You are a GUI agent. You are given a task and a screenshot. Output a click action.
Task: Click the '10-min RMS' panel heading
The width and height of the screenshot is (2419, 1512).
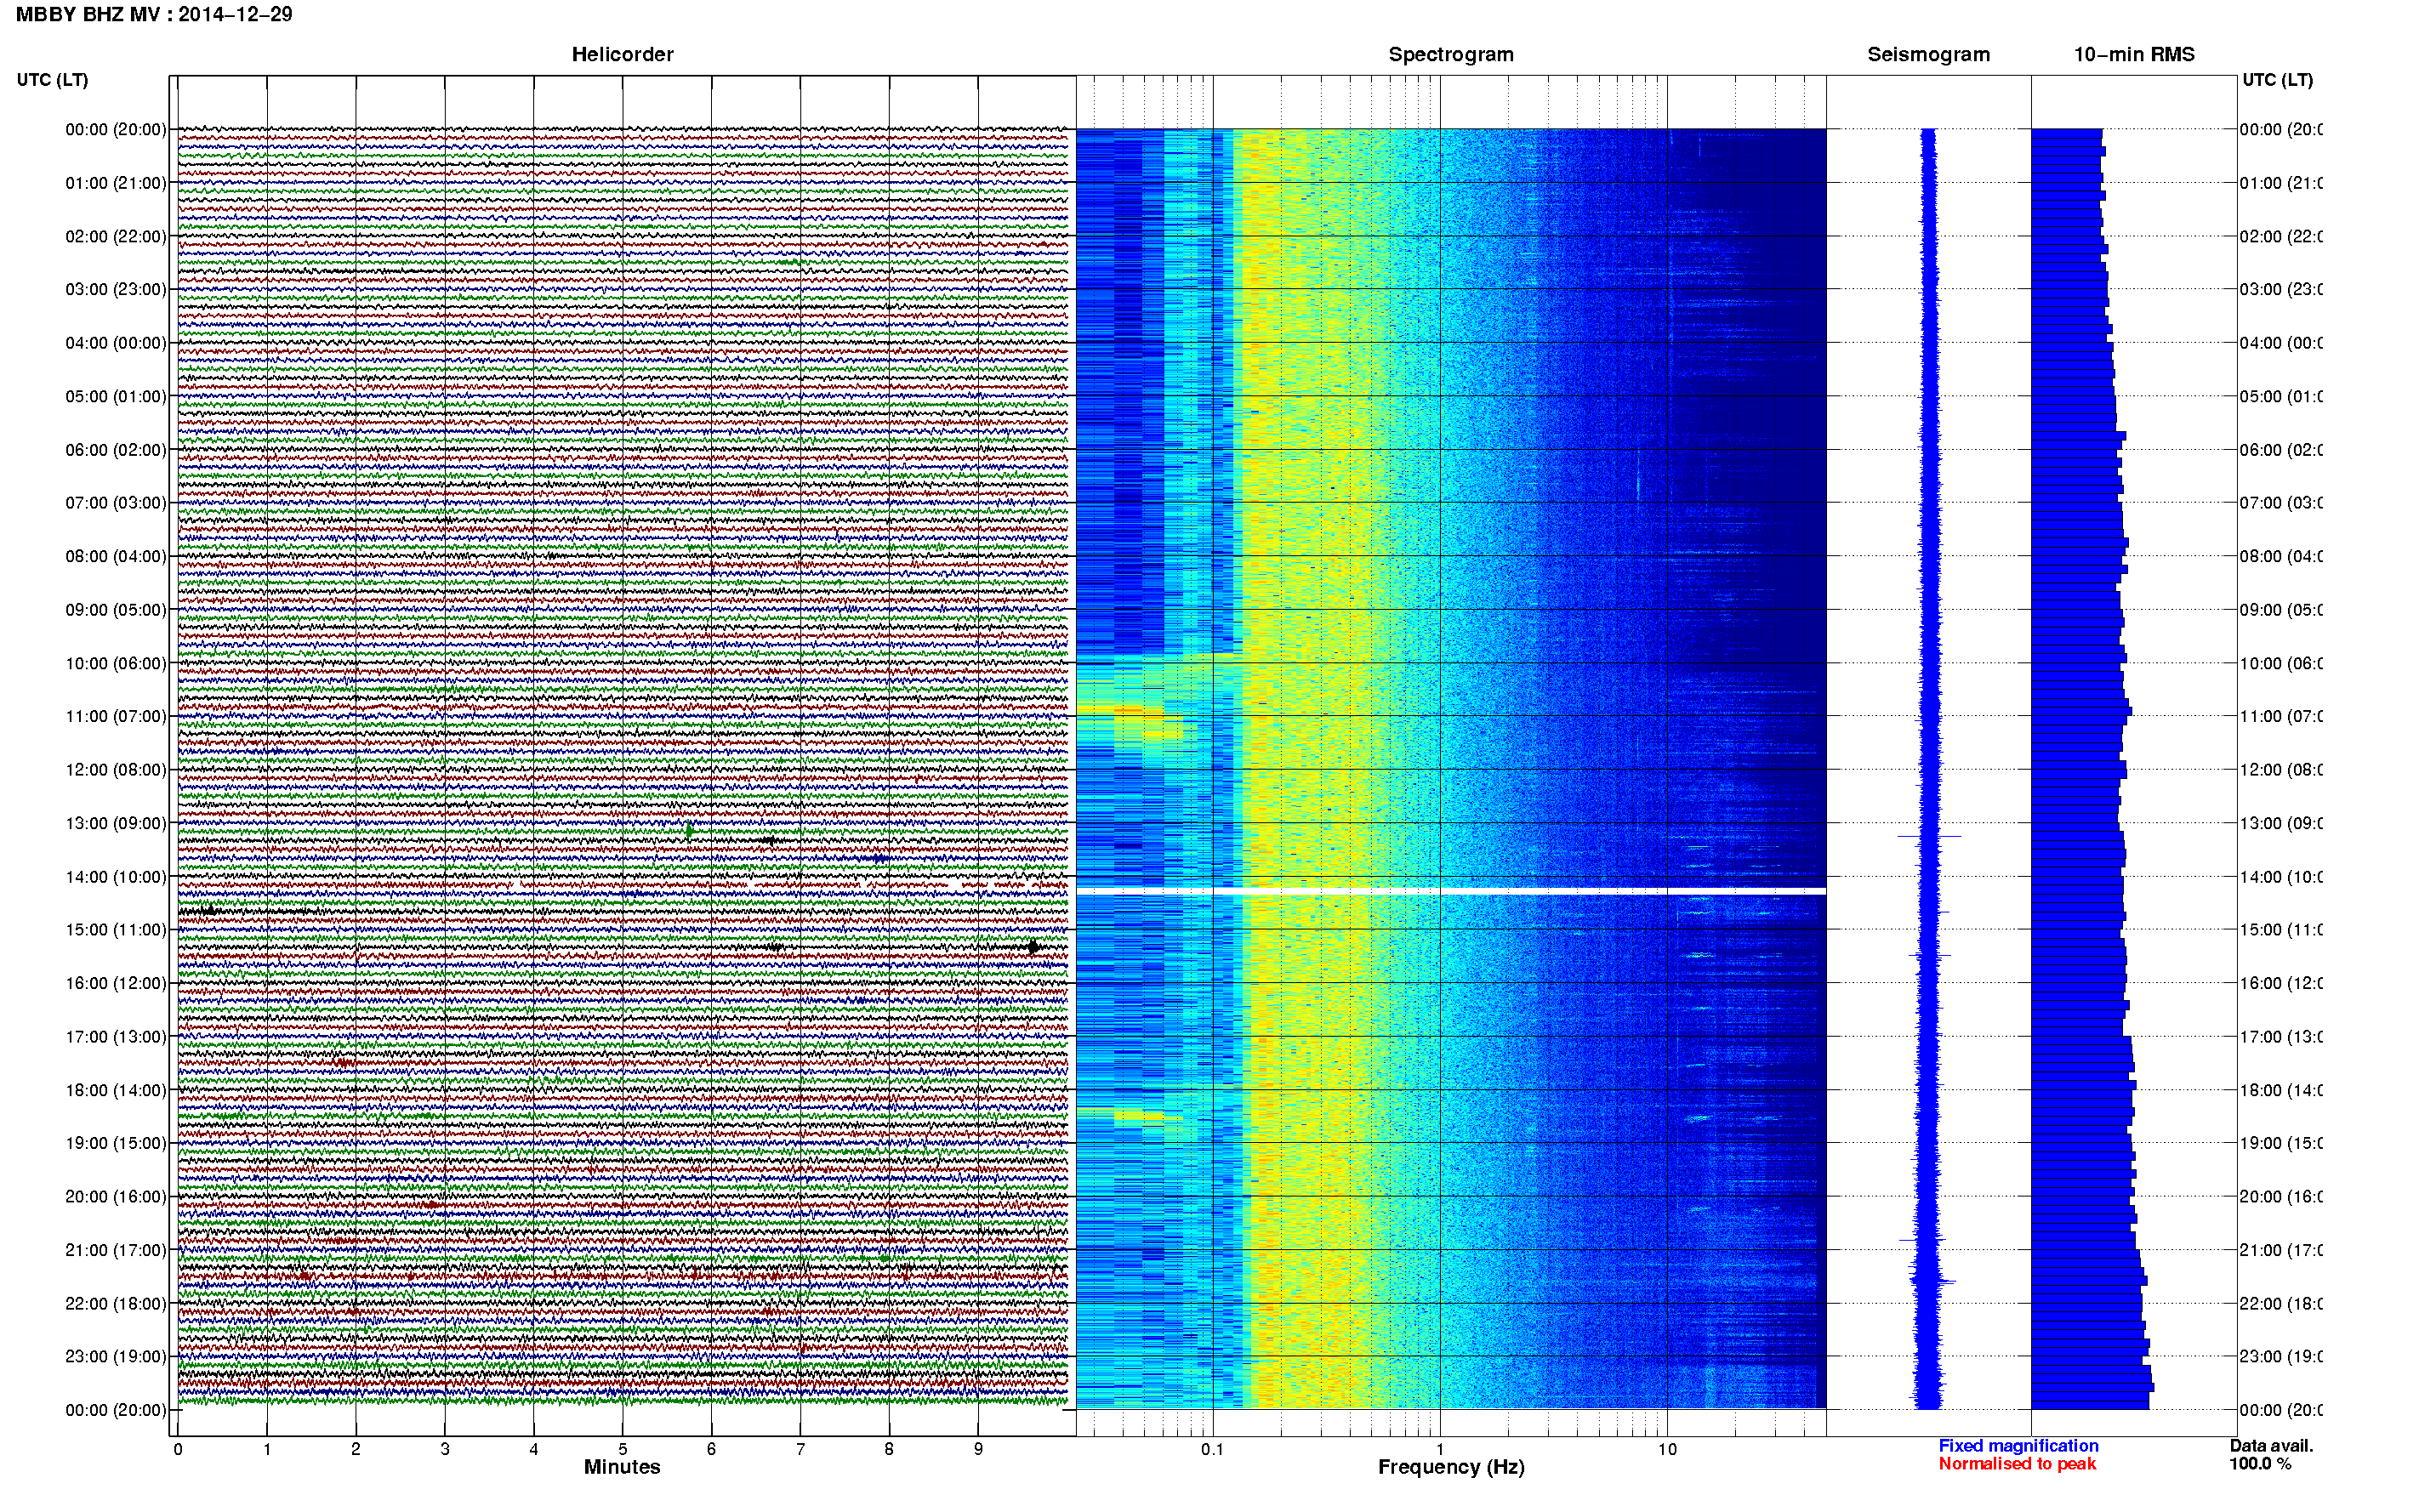[2133, 54]
